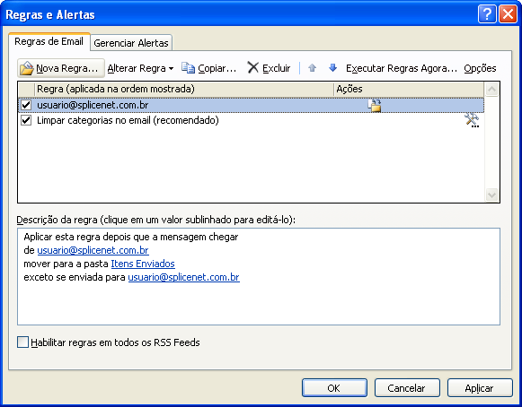Click the Nova Regra folder icon

[27, 68]
